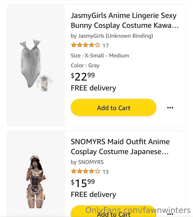Image resolution: width=193 pixels, height=217 pixels.
Task: Open the gray bunny bodysuit product image
Action: (x=30, y=63)
